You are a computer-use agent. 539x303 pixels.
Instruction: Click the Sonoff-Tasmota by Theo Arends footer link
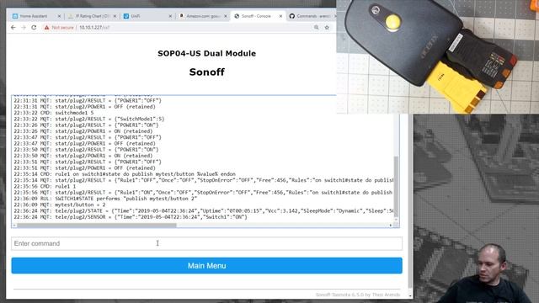click(x=358, y=295)
